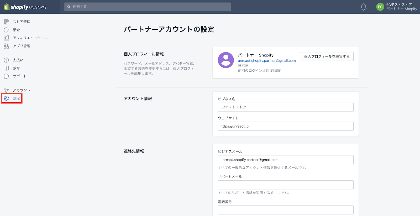Click 個人プロフィールを編集する button
Viewport: 420px width, 216px height.
coord(327,56)
